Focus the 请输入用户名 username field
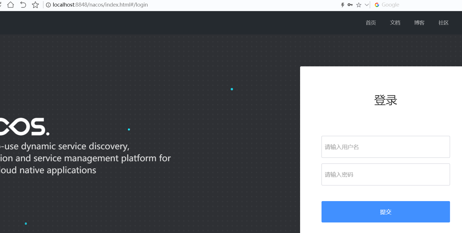Screen dimensions: 462x233 pyautogui.click(x=386, y=147)
